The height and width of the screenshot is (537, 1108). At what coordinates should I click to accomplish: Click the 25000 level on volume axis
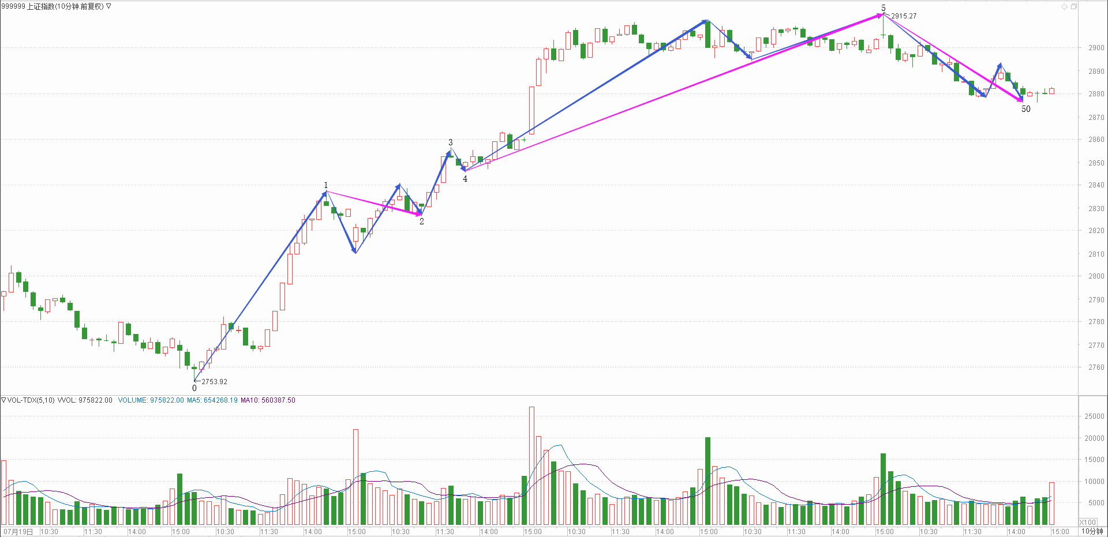tap(1094, 416)
